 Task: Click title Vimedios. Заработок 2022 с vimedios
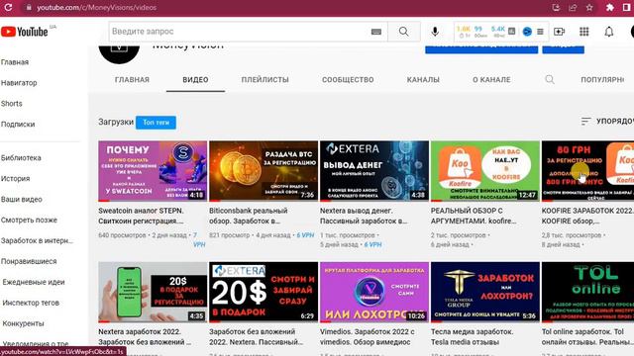click(x=368, y=337)
